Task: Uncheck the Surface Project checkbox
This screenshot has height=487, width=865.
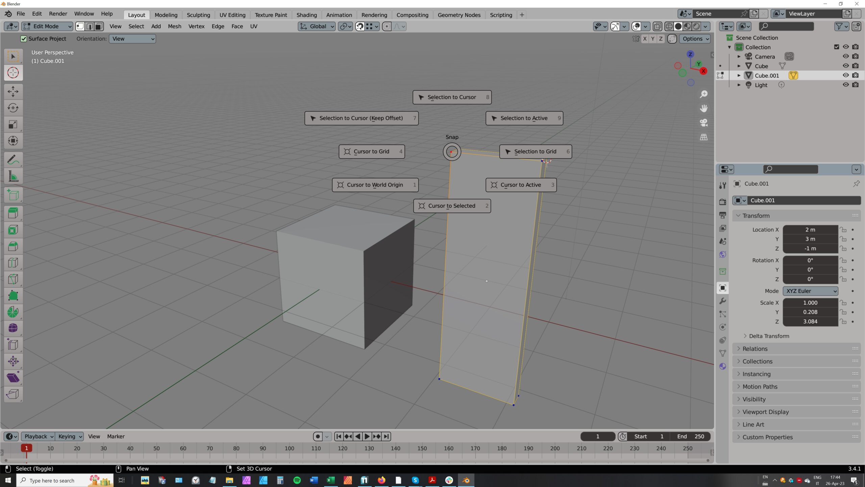Action: point(24,39)
